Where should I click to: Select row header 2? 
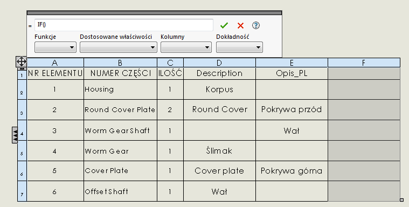(x=22, y=89)
